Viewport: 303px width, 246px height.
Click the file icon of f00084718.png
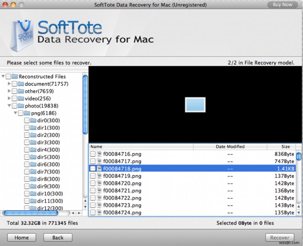(99, 168)
